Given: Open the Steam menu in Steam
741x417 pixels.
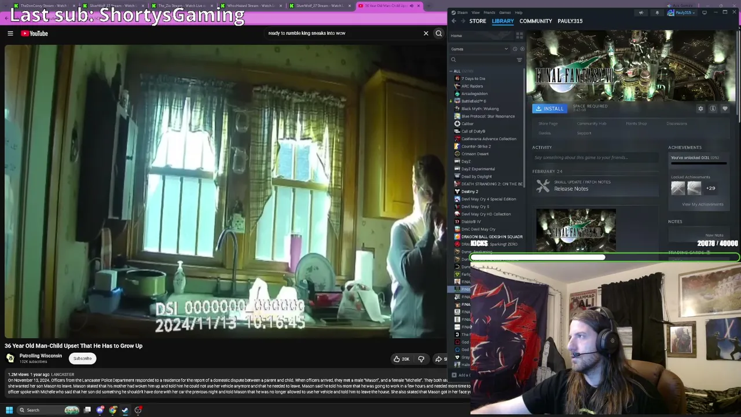Looking at the screenshot, I should pos(461,12).
